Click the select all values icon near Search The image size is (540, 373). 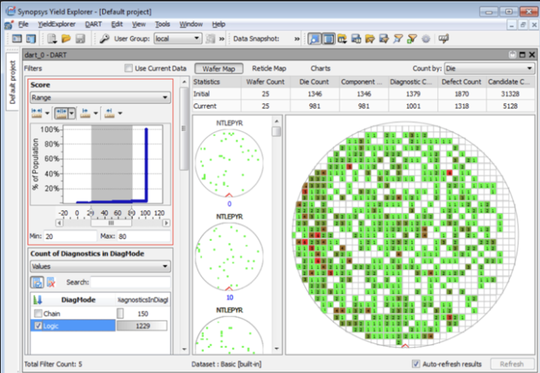(37, 282)
